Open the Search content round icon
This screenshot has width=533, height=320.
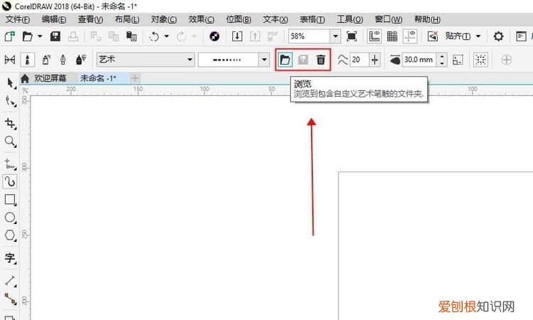click(x=215, y=36)
